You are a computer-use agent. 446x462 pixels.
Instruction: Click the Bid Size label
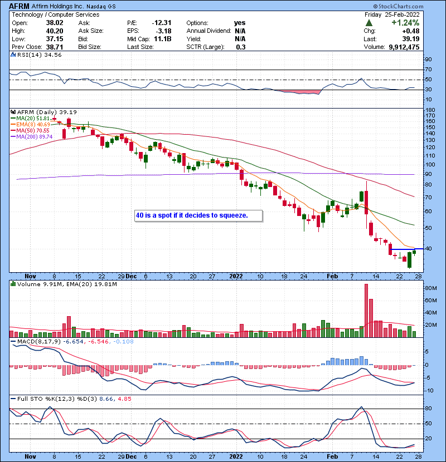click(x=90, y=47)
